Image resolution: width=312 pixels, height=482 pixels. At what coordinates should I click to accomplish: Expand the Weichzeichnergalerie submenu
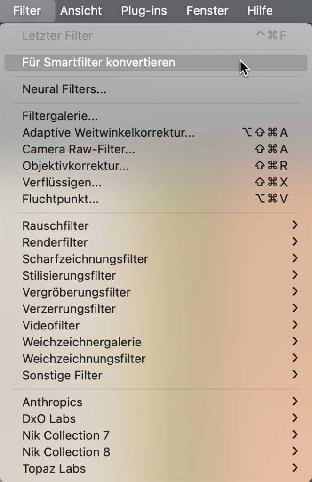(x=156, y=342)
